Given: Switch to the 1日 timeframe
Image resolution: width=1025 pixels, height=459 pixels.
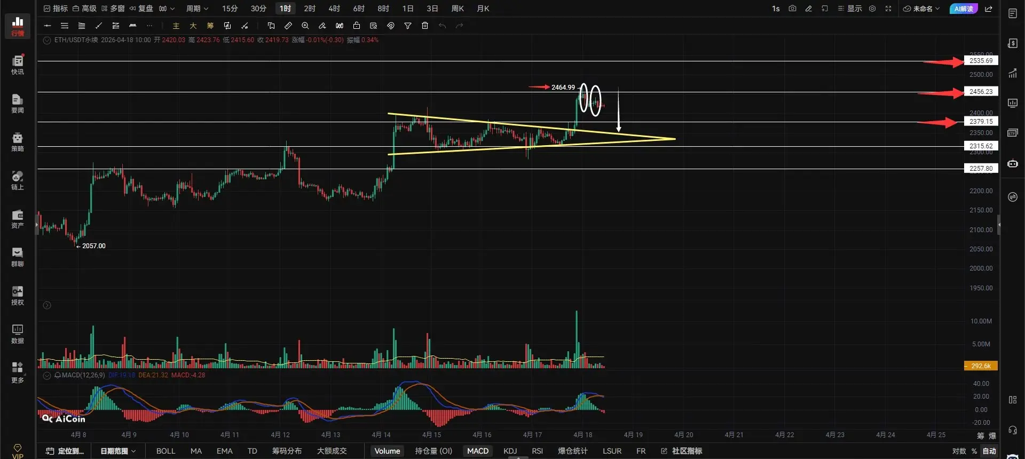Looking at the screenshot, I should [408, 9].
